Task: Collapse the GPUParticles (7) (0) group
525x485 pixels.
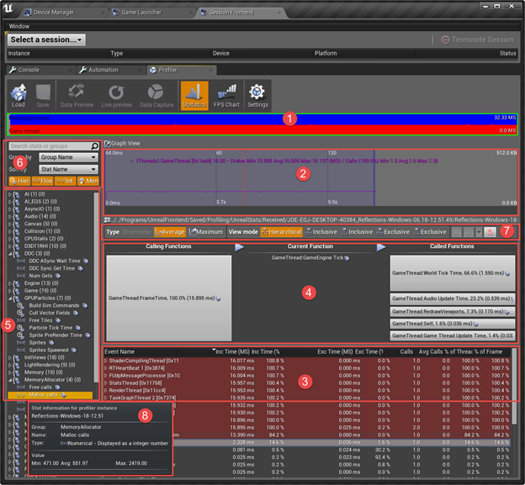Action: 10,298
